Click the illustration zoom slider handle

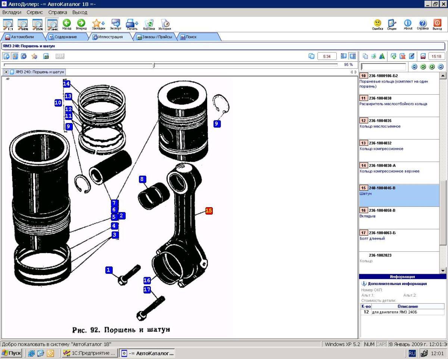point(154,65)
